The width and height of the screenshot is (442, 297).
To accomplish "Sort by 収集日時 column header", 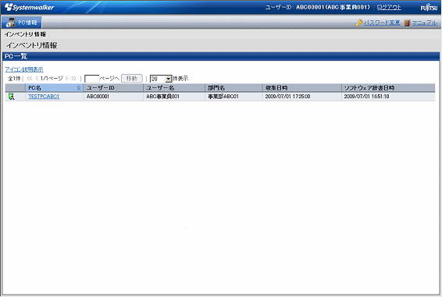I will [302, 88].
